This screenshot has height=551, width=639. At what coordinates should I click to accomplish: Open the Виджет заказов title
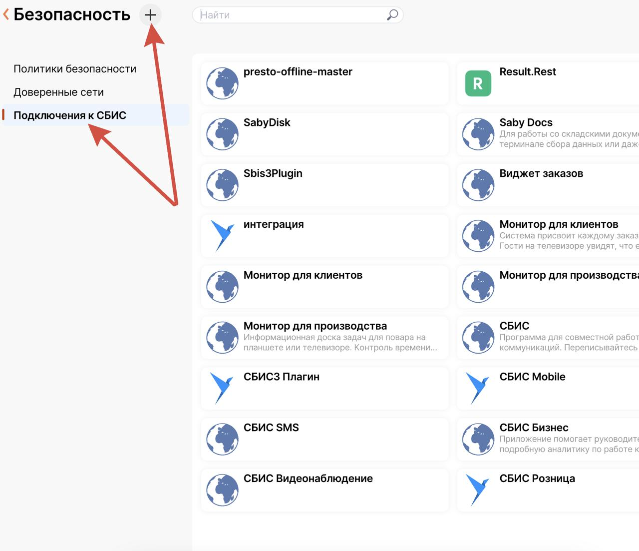click(542, 174)
